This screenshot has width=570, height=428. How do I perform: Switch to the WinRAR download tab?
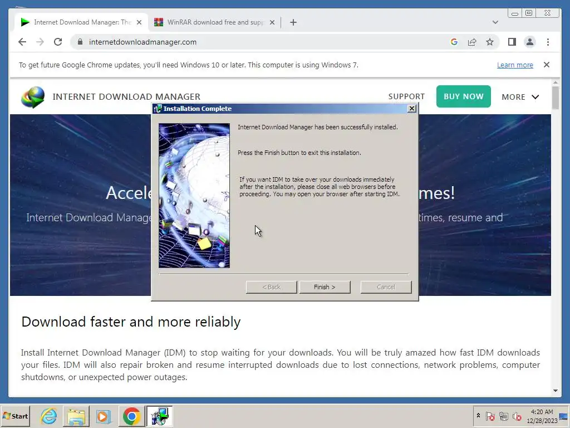pos(215,22)
